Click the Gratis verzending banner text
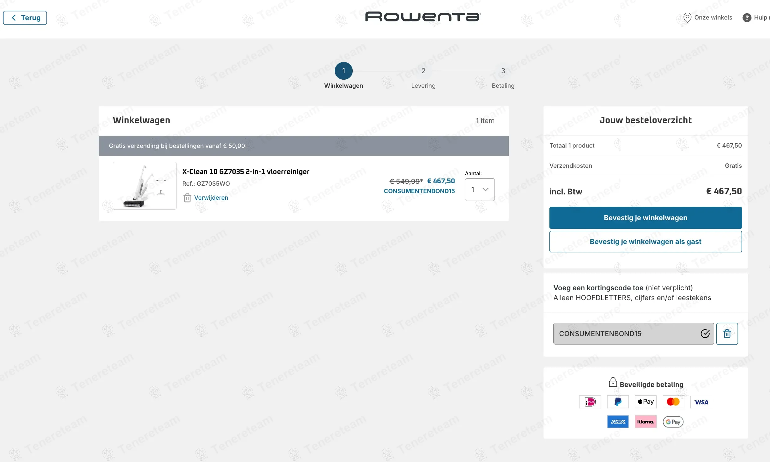Viewport: 770px width, 462px height. (177, 146)
